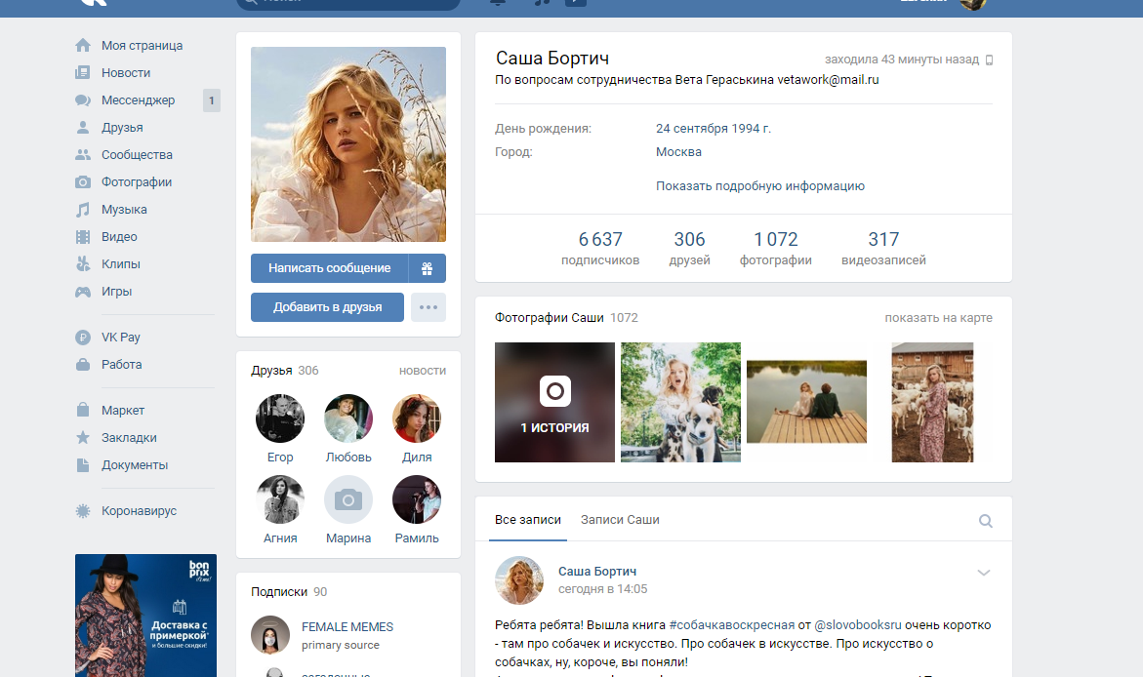Open friend Рамиль avatar

click(x=417, y=499)
